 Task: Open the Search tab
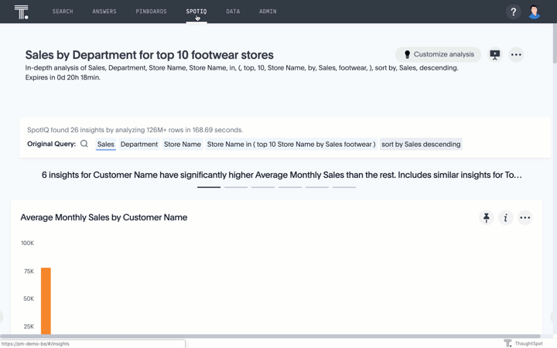[x=63, y=12]
